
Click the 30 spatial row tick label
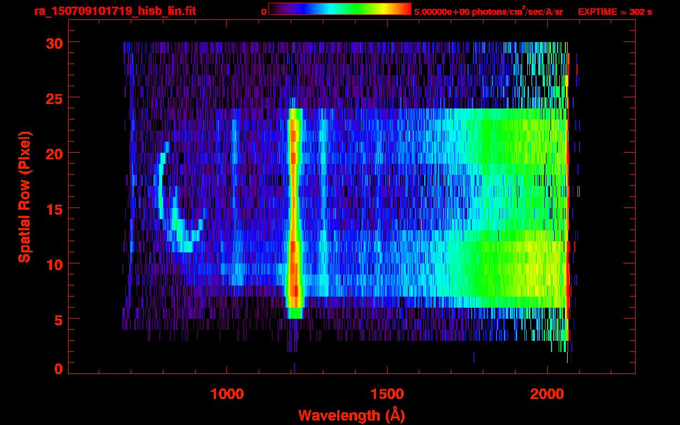tap(54, 43)
